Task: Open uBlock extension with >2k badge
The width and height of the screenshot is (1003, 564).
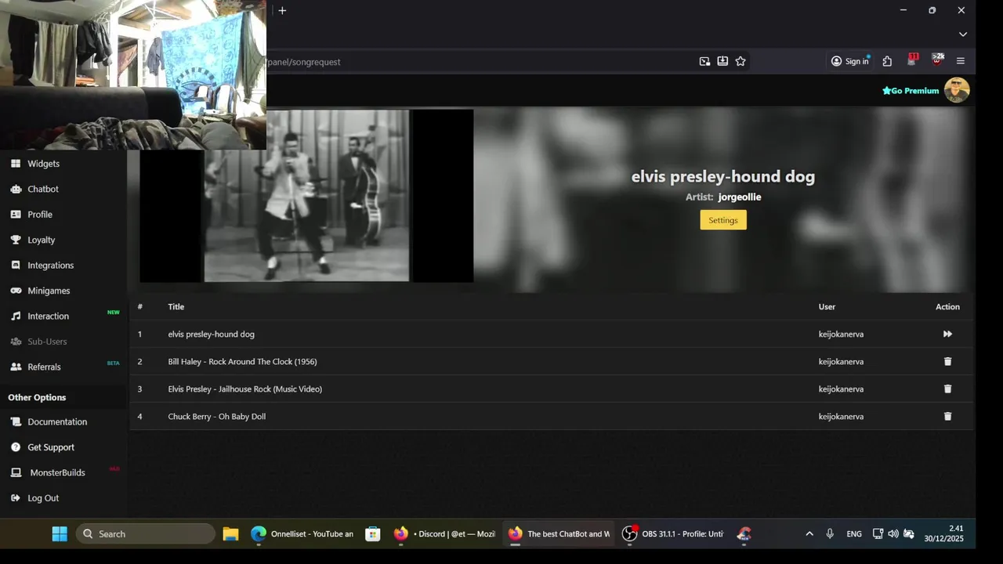Action: [937, 60]
